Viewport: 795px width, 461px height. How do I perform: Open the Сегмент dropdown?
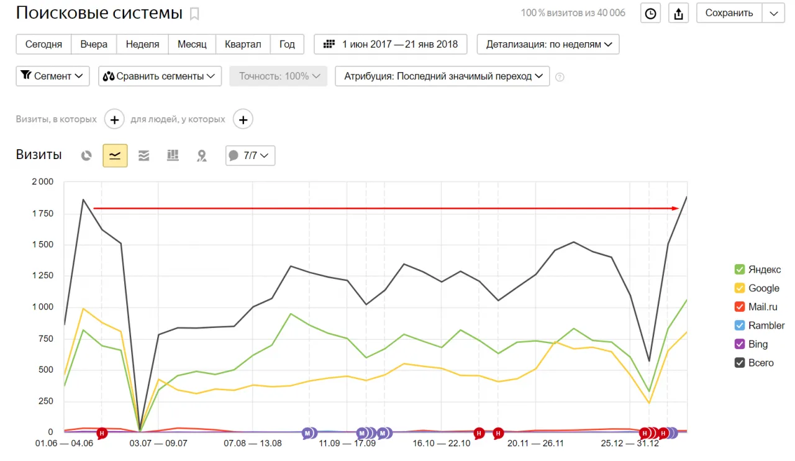tap(52, 76)
